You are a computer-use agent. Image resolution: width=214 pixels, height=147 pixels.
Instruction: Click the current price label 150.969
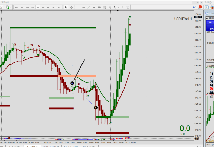[198, 17]
